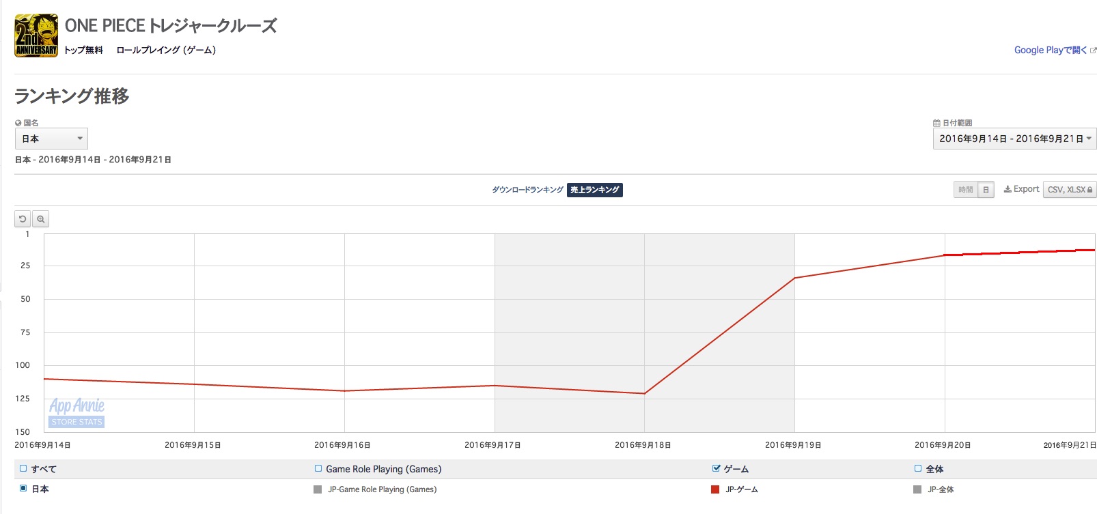
Task: Open the 日本 country dropdown
Action: (x=51, y=139)
